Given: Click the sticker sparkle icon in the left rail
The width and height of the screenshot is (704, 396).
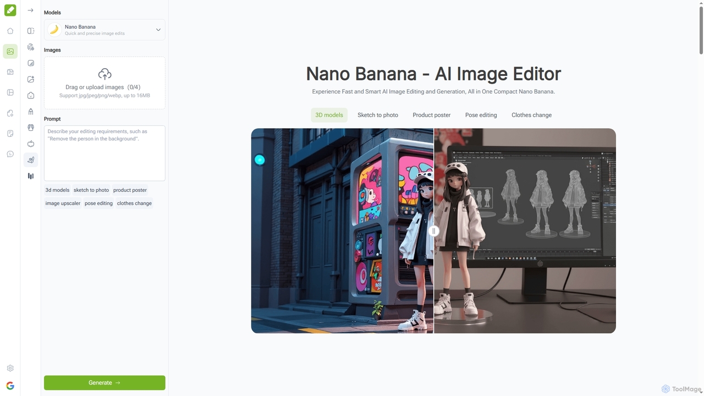Looking at the screenshot, I should [10, 113].
